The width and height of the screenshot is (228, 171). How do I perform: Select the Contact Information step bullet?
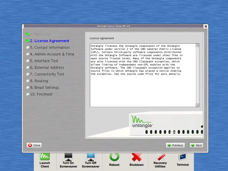click(28, 48)
